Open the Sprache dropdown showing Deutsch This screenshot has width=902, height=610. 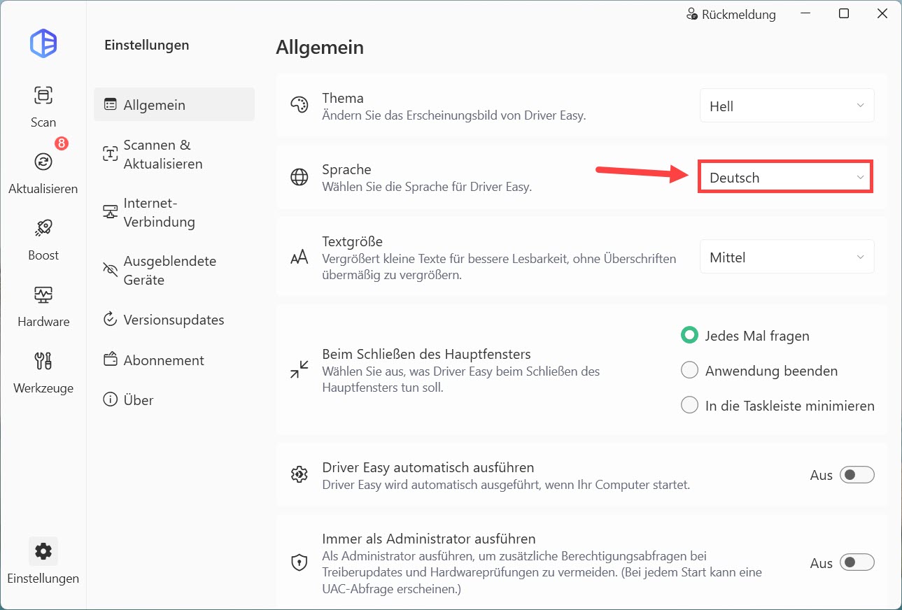[x=787, y=178]
